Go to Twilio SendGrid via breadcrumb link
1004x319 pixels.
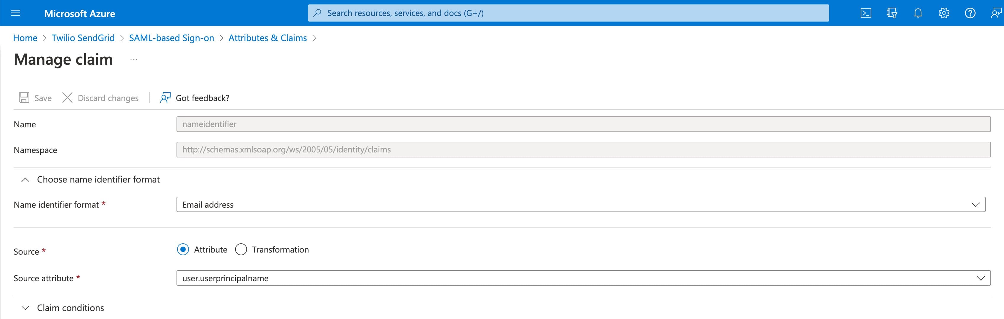click(x=83, y=38)
